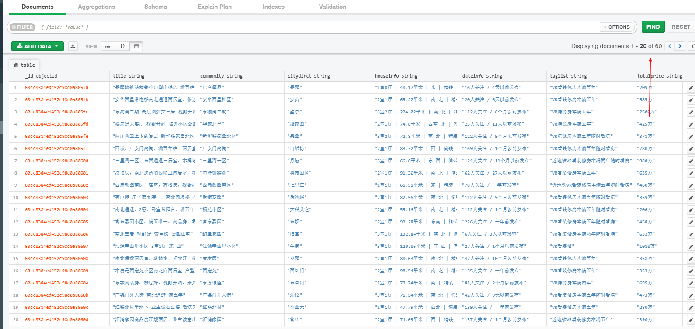
Task: Click the RESET button
Action: [x=681, y=27]
